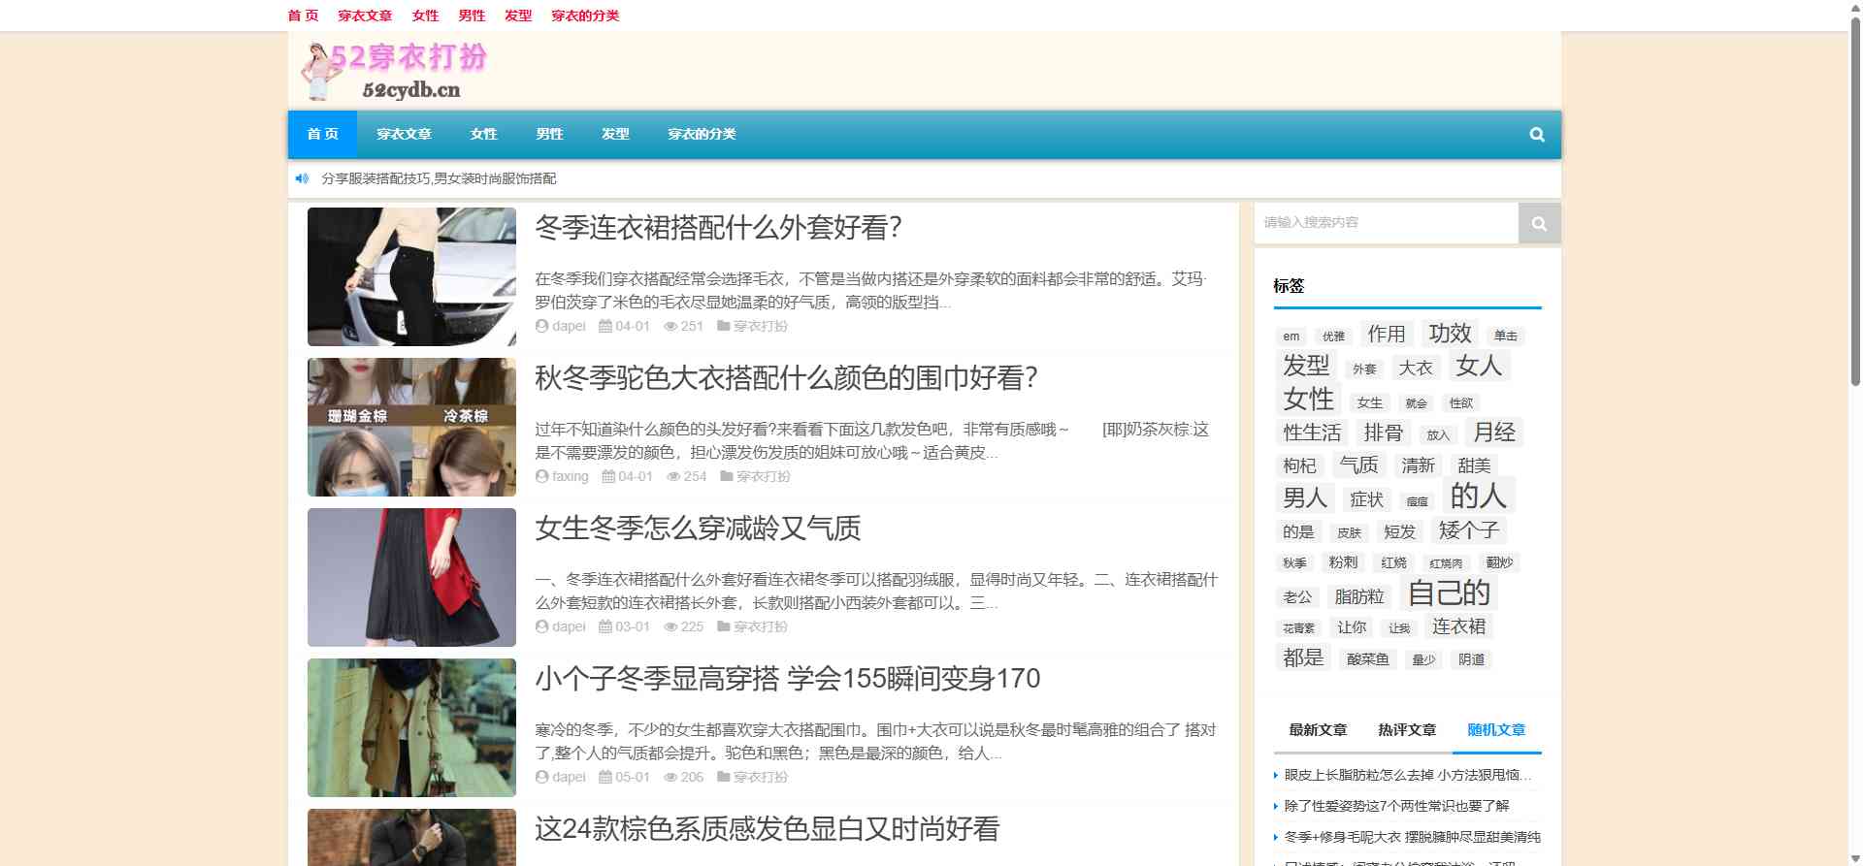The width and height of the screenshot is (1863, 866).
Task: Click calendar icon next to 03-01 date
Action: (605, 627)
